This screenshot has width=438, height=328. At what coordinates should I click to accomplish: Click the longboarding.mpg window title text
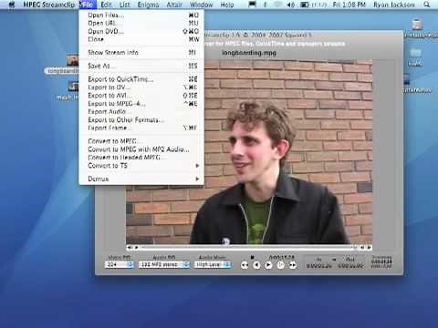[x=249, y=53]
